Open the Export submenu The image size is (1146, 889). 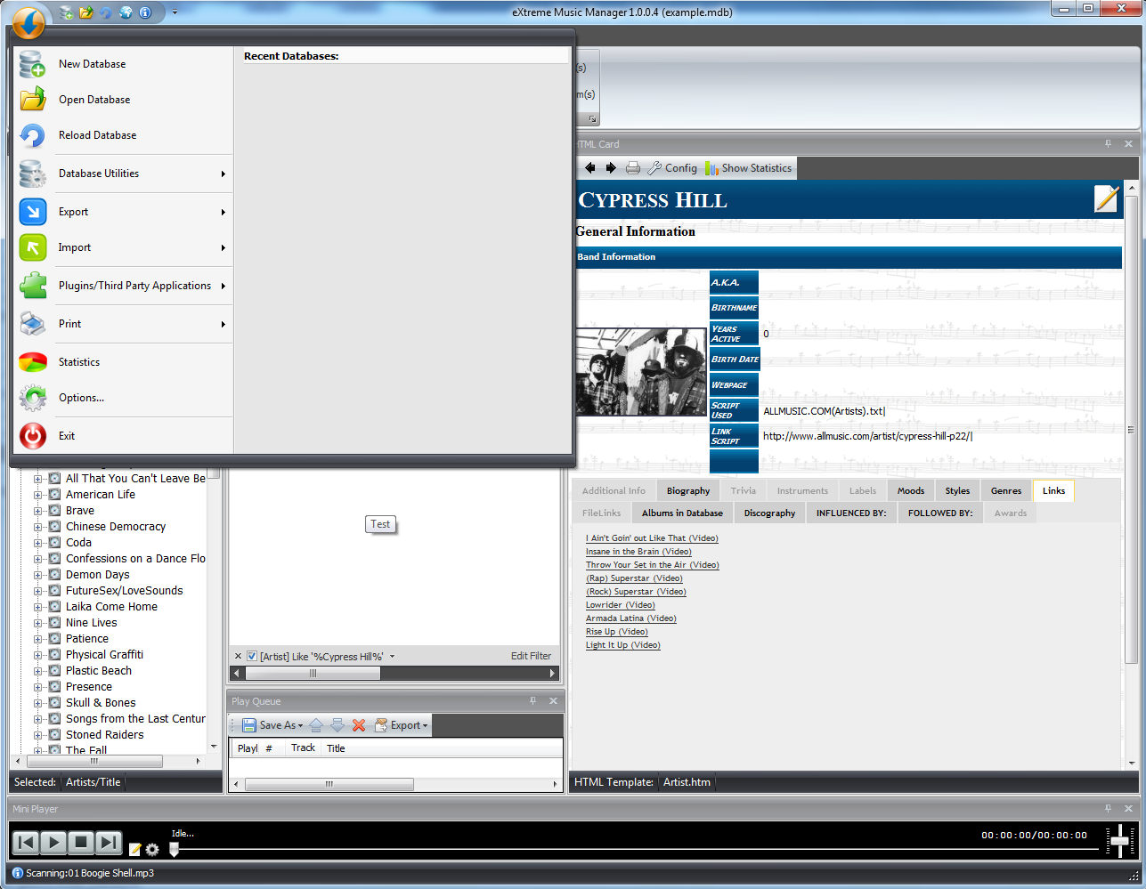coord(125,212)
